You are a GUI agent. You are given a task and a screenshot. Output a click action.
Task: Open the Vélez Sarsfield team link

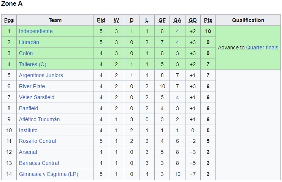tap(36, 97)
